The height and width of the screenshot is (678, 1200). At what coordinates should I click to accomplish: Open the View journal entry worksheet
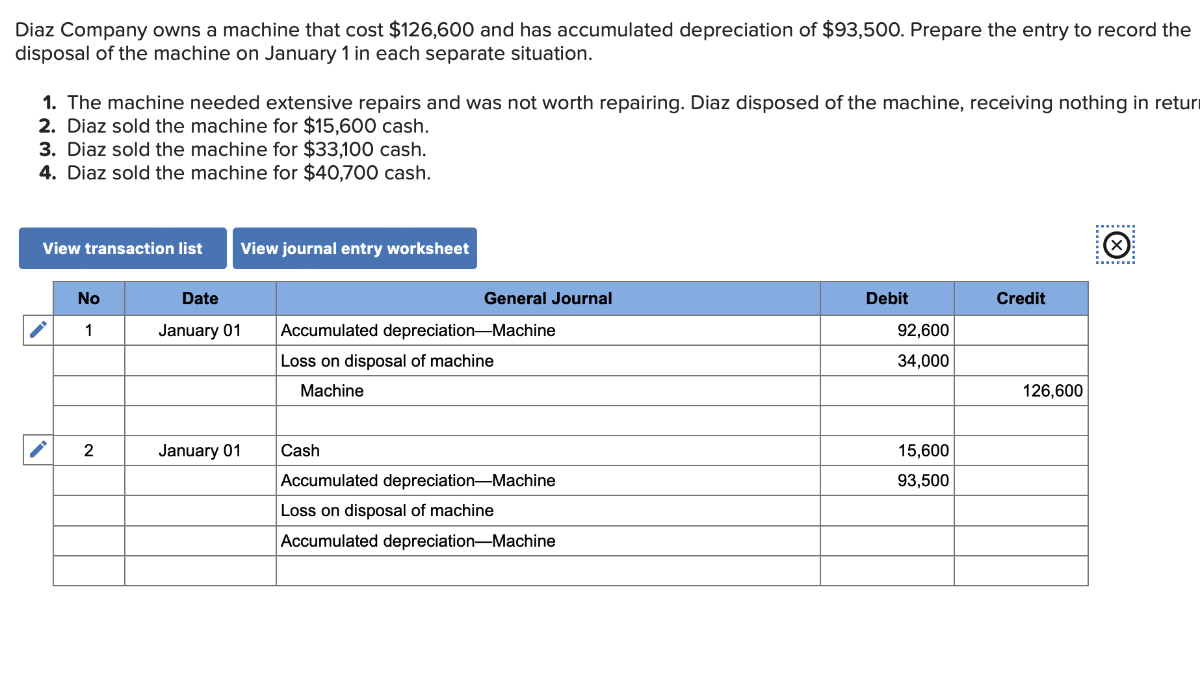(x=354, y=248)
